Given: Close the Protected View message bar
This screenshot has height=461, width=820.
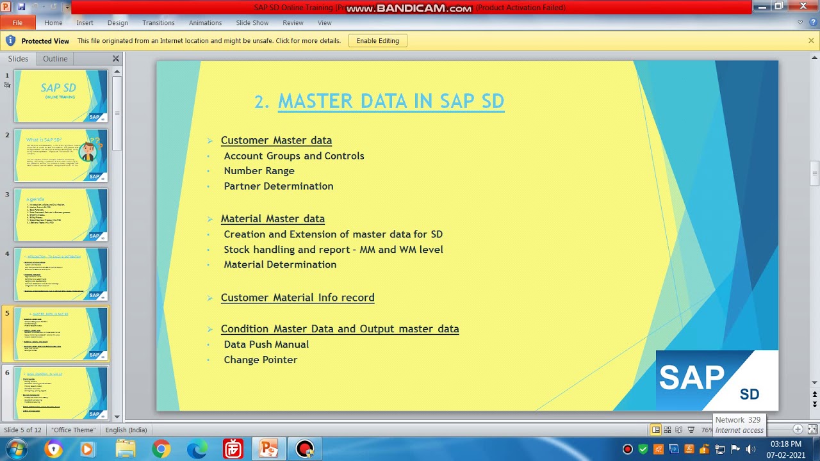Looking at the screenshot, I should click(x=811, y=40).
